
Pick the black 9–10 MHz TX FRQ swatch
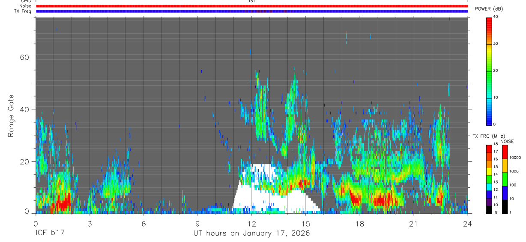tap(489, 209)
